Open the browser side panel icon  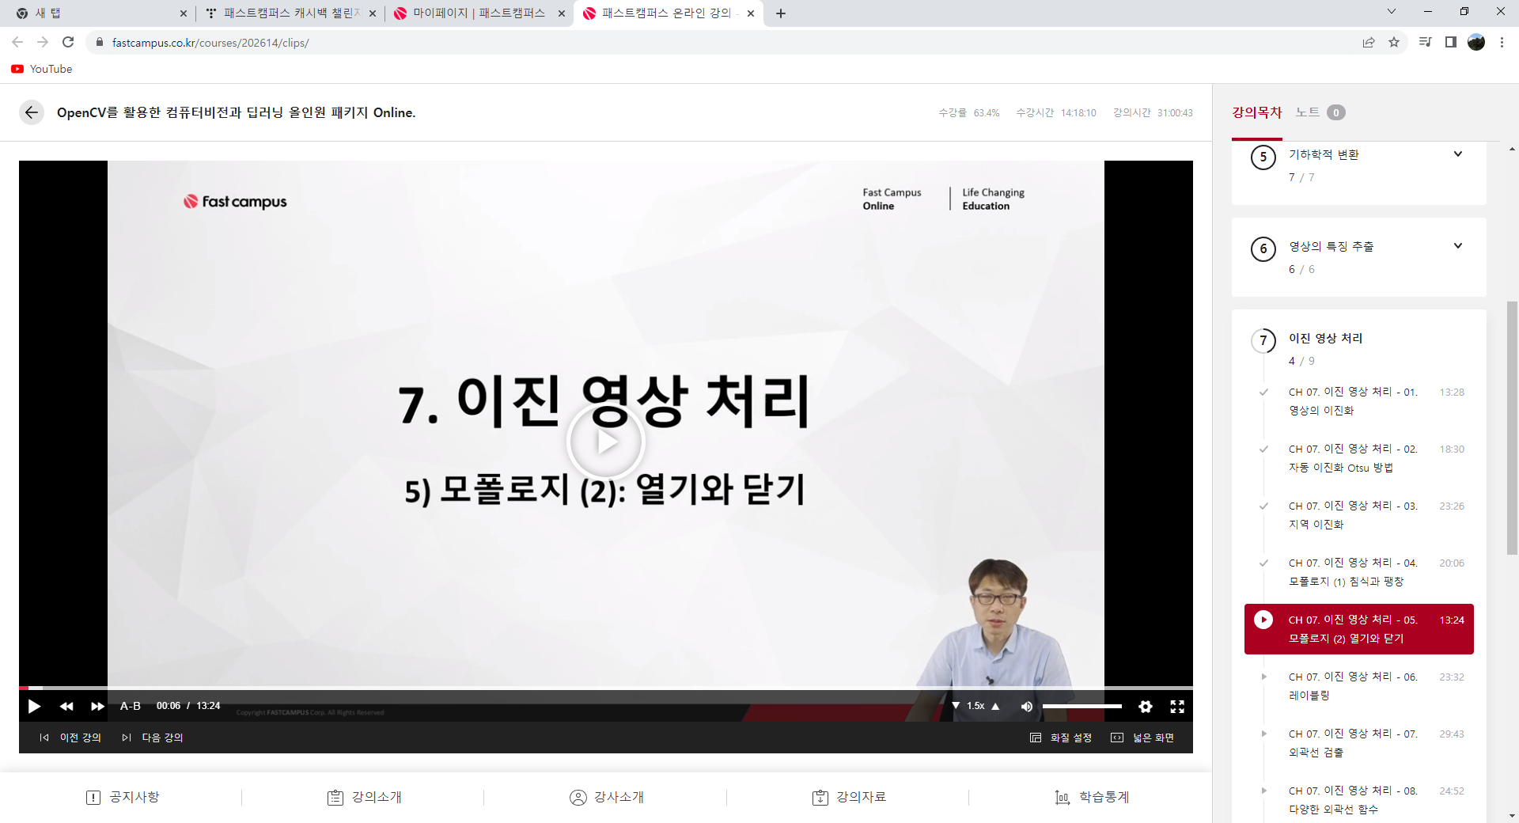[1451, 42]
